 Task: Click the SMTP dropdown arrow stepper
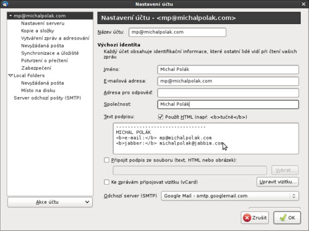(294, 196)
